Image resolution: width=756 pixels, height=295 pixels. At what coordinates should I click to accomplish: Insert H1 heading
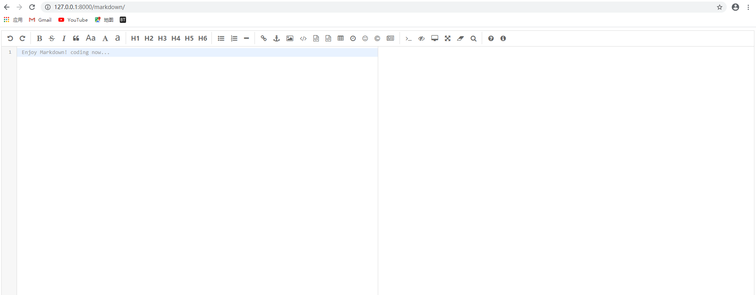[x=135, y=38]
